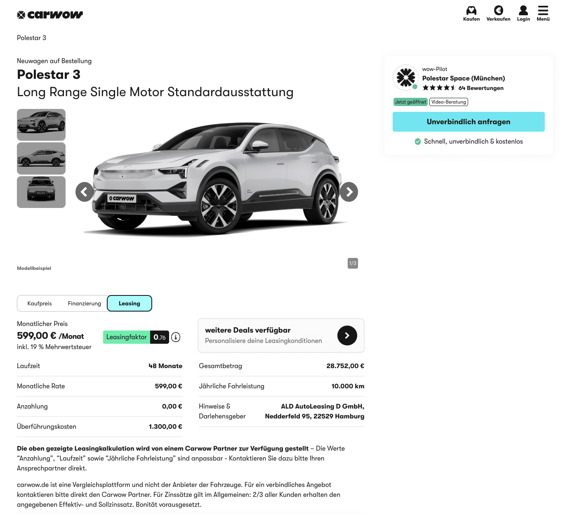Expand weitere Deals verfügbar arrow
The height and width of the screenshot is (515, 570).
click(347, 335)
